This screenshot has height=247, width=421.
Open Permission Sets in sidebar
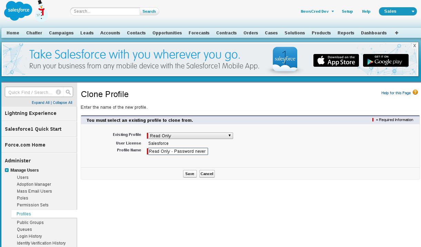[33, 205]
